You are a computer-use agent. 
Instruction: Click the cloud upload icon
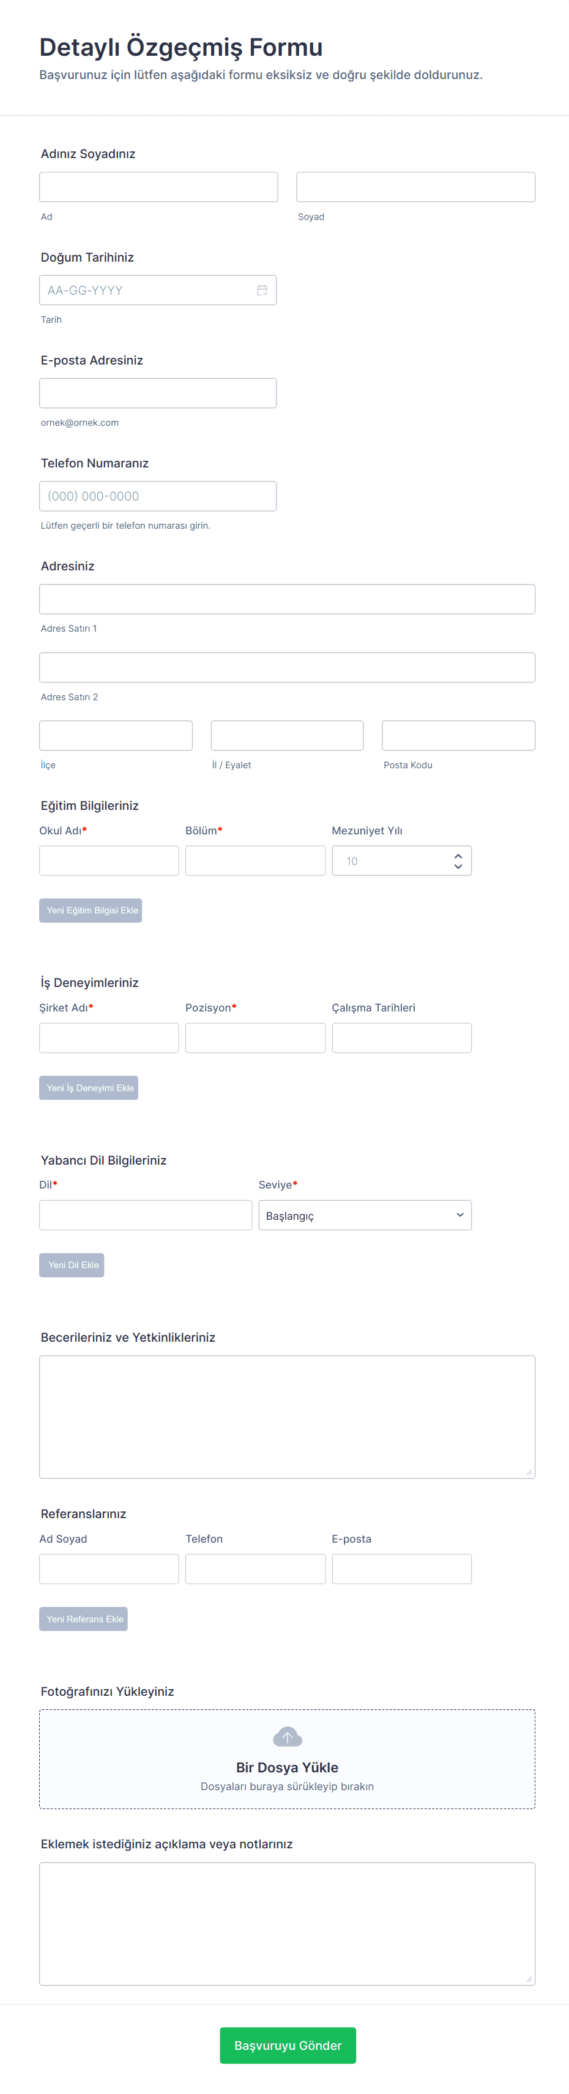[x=288, y=1737]
